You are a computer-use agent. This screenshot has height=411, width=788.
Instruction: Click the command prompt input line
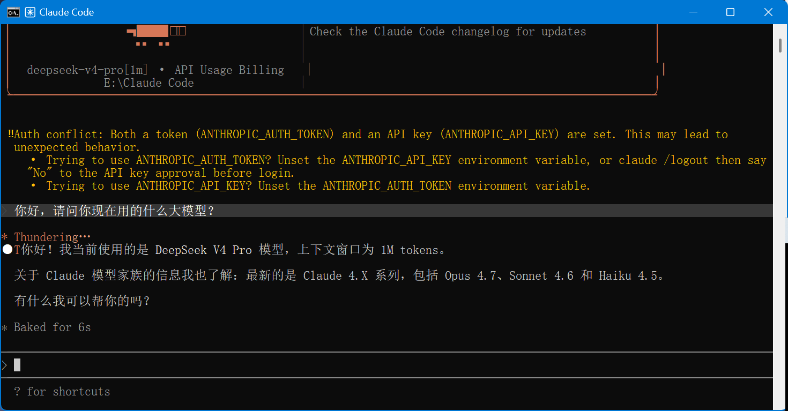pyautogui.click(x=387, y=365)
